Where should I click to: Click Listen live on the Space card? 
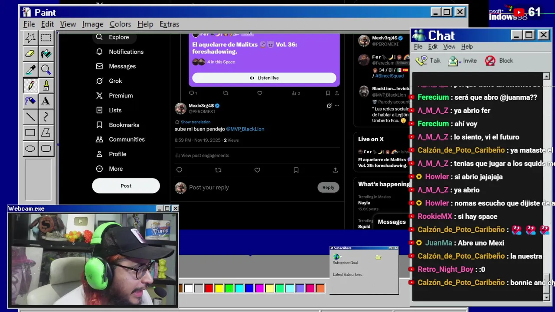[x=264, y=78]
